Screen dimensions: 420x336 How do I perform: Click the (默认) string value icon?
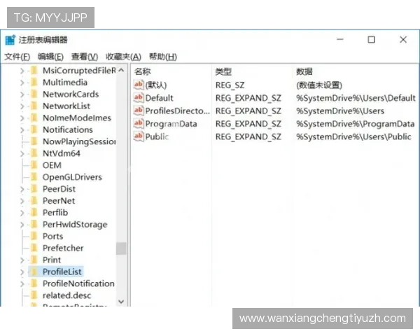139,85
